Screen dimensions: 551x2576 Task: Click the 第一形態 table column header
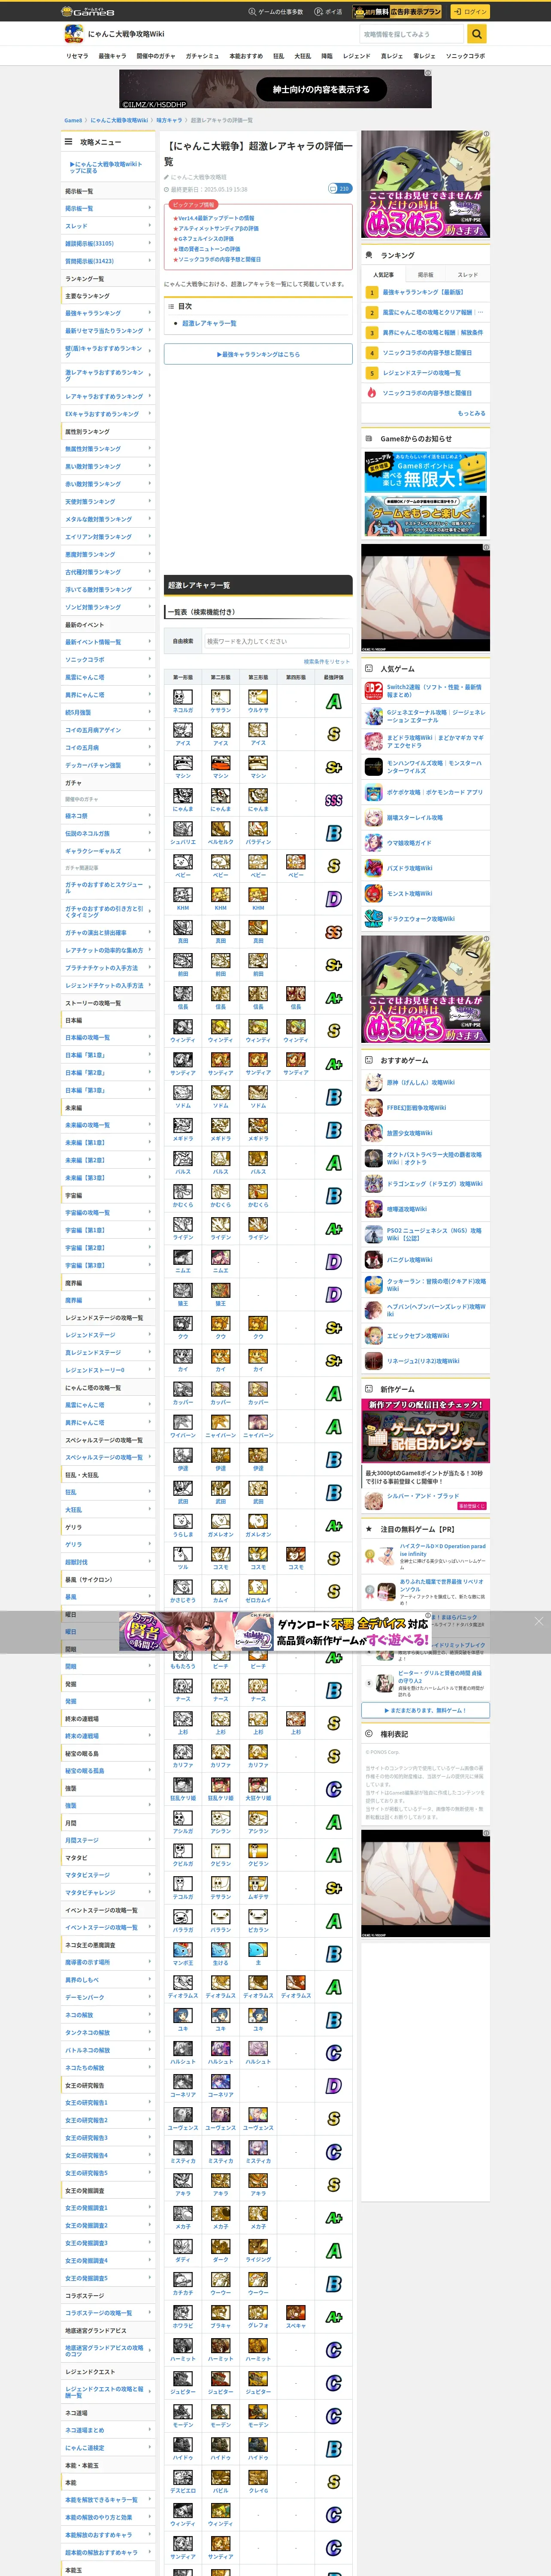coord(183,677)
